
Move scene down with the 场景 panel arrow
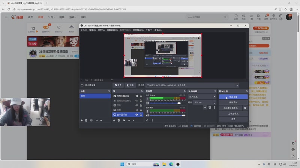click(101, 120)
